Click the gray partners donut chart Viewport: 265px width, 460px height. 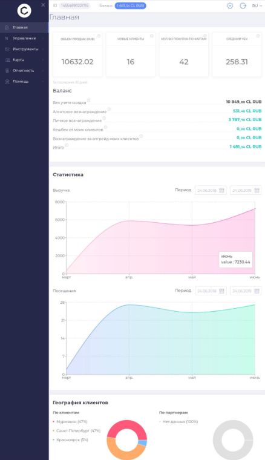(x=233, y=440)
